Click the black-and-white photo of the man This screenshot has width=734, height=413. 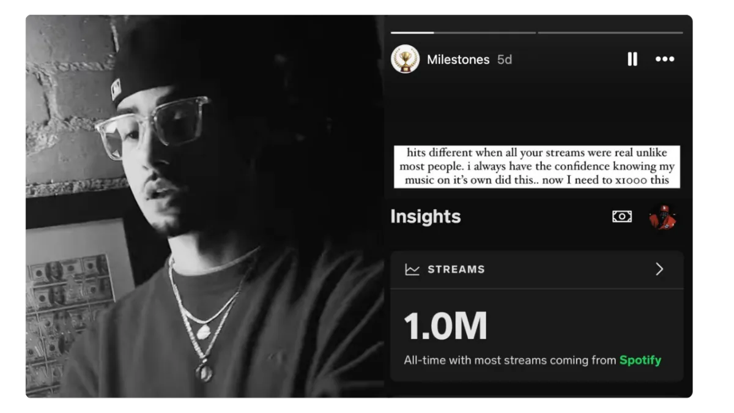tap(205, 206)
